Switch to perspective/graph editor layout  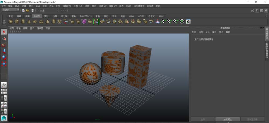tap(4, 105)
